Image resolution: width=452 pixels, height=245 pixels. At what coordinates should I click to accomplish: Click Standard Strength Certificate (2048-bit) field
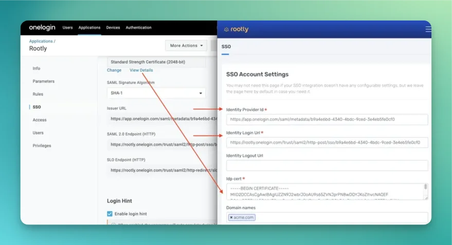156,62
